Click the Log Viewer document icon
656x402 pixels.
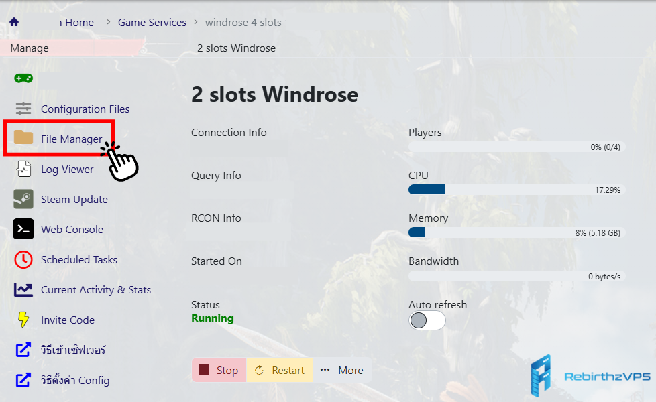click(23, 169)
